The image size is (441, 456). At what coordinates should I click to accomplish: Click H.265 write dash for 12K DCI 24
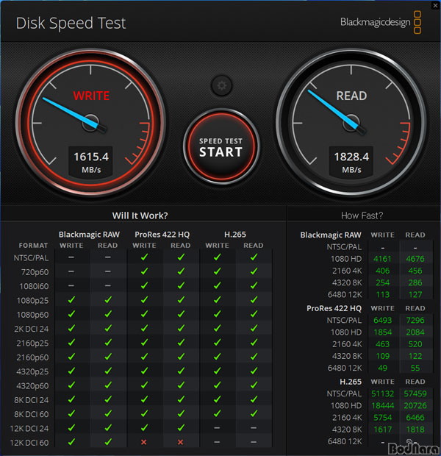(x=217, y=428)
